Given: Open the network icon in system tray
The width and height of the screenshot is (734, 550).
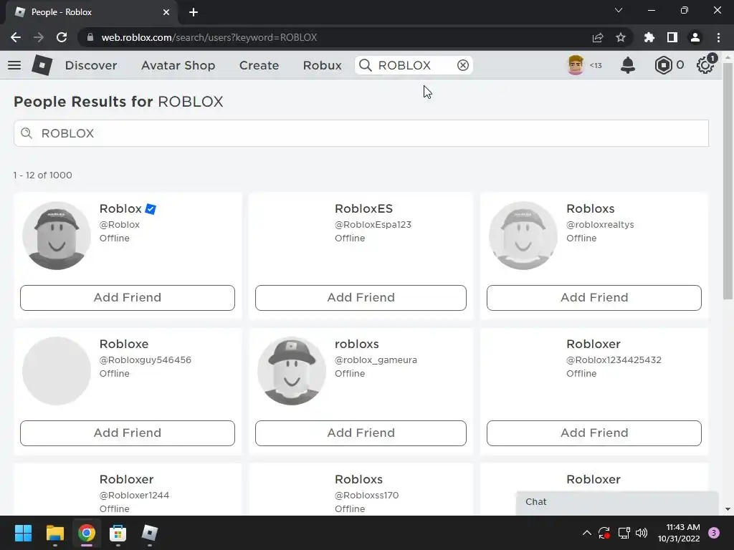Looking at the screenshot, I should (x=624, y=533).
